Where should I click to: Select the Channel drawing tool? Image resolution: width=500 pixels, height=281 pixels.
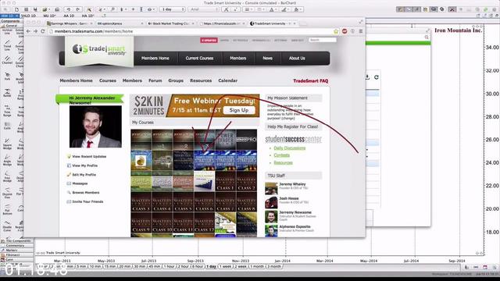7,60
